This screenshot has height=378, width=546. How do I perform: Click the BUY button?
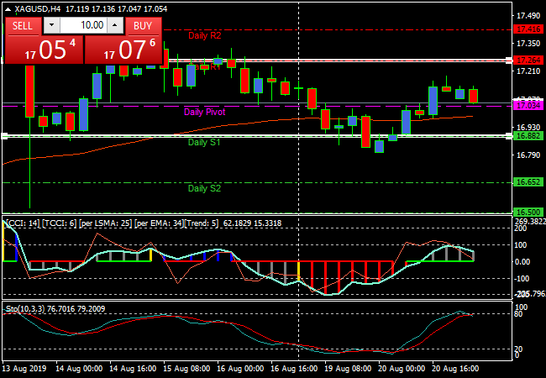coord(143,26)
